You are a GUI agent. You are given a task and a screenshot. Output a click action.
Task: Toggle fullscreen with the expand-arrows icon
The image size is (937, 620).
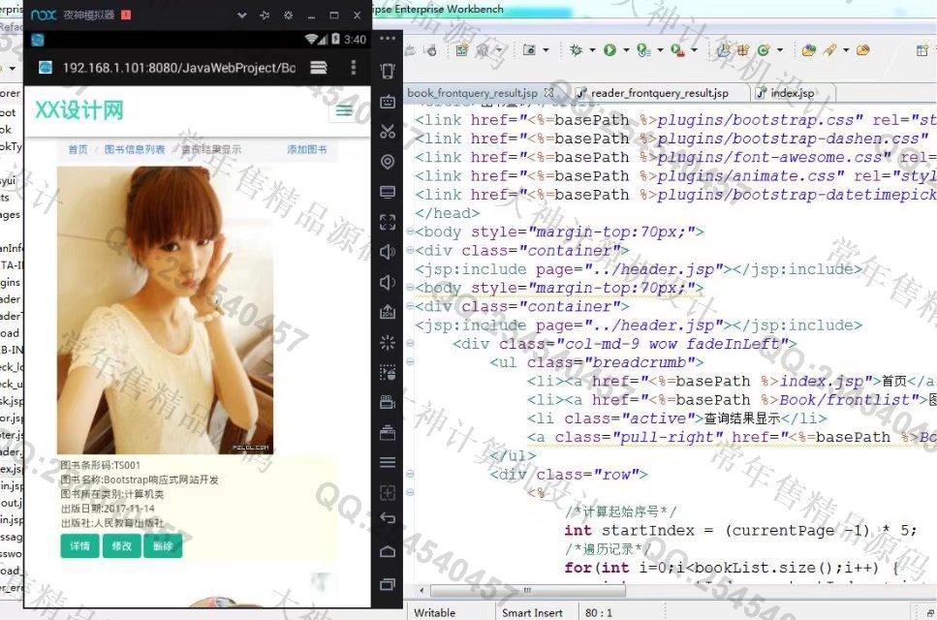click(x=388, y=222)
